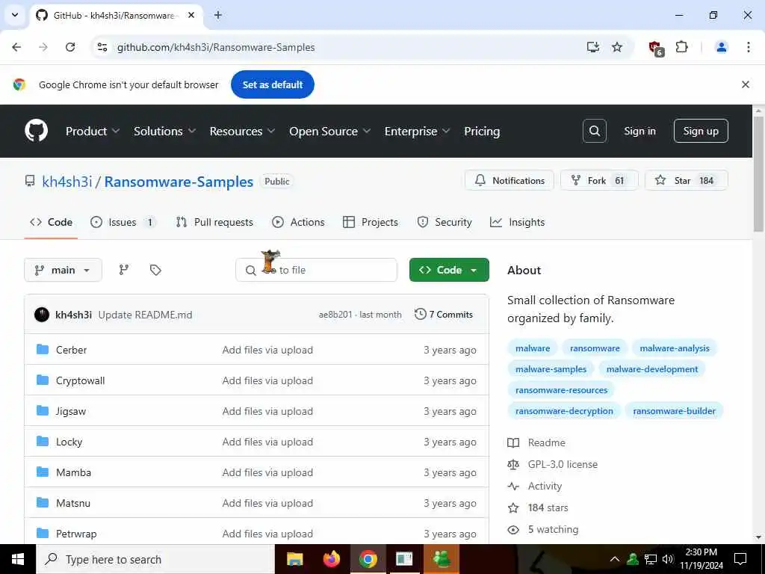Click the Pricing link
The image size is (765, 574).
(x=482, y=131)
